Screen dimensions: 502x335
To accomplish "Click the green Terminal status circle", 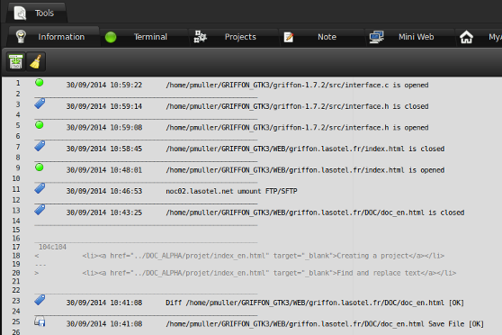I will 111,37.
